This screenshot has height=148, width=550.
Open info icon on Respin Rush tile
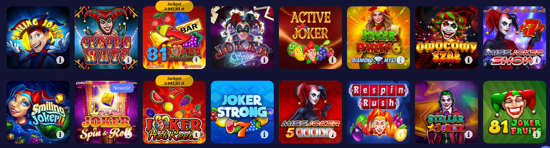tap(401, 134)
